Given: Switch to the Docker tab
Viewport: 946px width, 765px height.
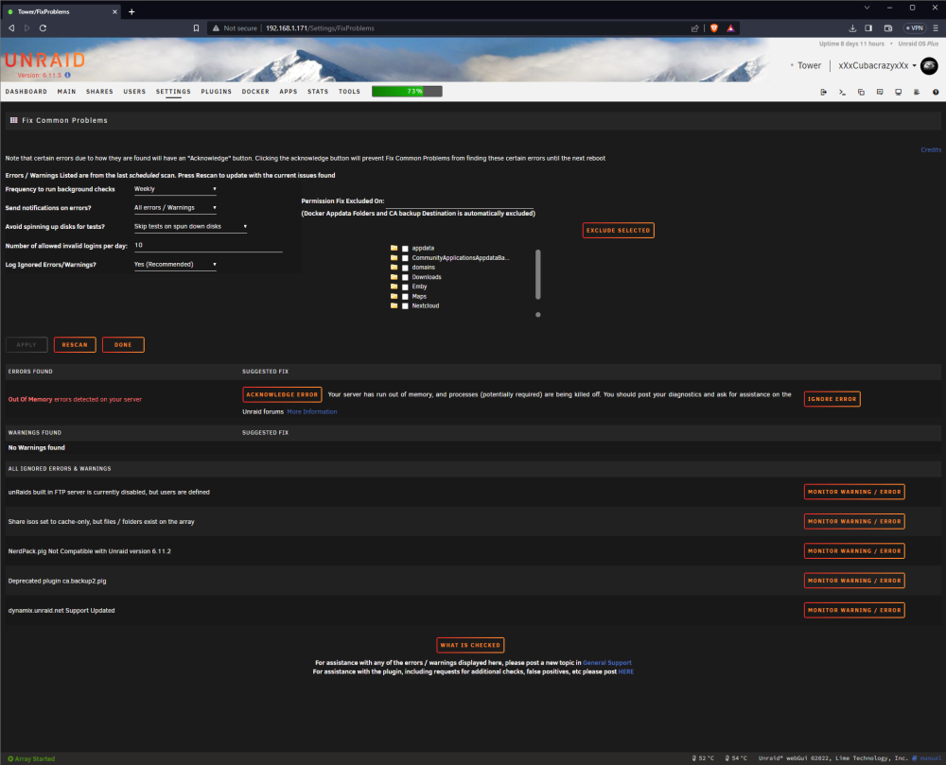Looking at the screenshot, I should 255,92.
